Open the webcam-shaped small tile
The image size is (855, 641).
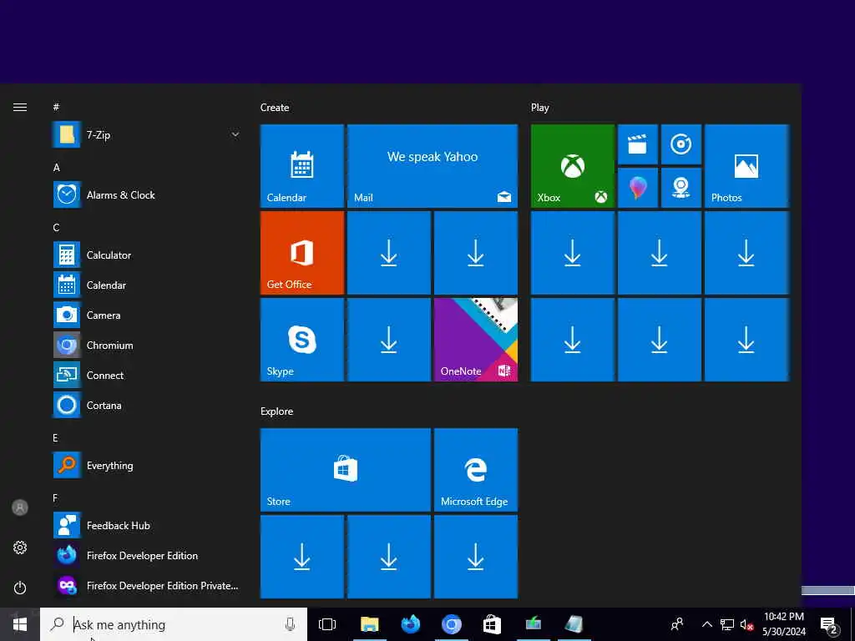681,188
